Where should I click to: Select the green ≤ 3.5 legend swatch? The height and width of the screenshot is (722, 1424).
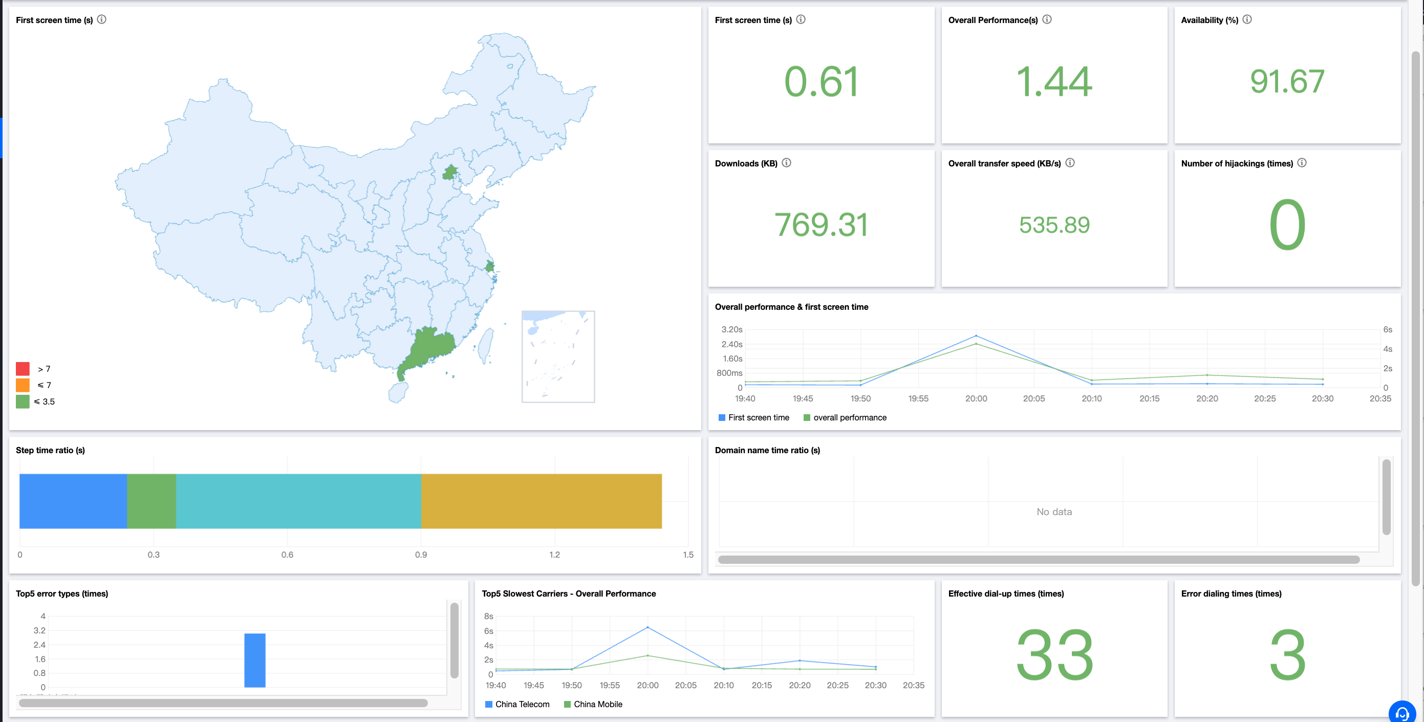point(23,401)
